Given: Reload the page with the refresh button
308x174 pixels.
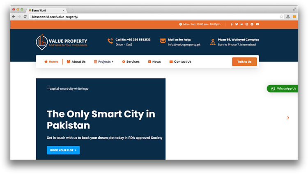Looking at the screenshot, I should [25, 17].
